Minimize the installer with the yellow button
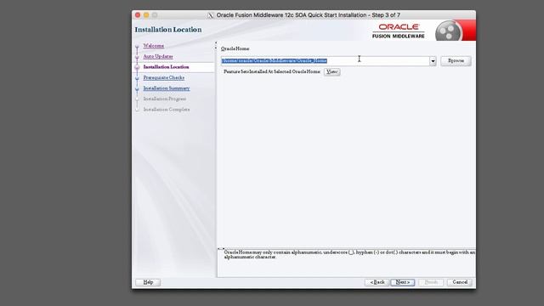This screenshot has height=306, width=544. tap(146, 15)
